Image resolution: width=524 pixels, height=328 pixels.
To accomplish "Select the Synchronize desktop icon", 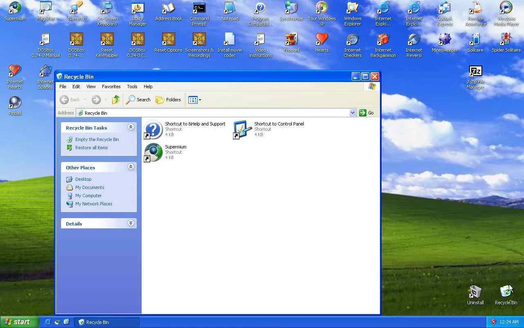I will [291, 11].
